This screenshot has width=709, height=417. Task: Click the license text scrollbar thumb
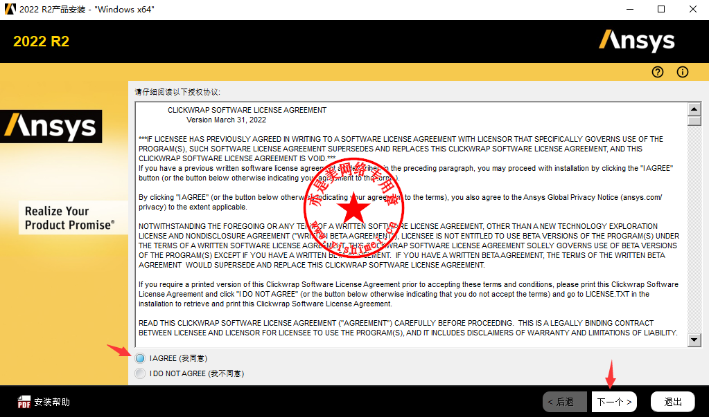(x=694, y=121)
